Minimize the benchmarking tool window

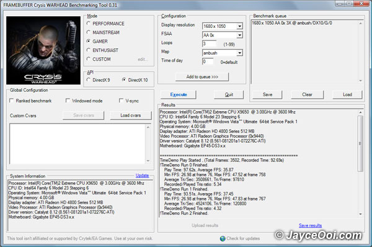(340, 3)
